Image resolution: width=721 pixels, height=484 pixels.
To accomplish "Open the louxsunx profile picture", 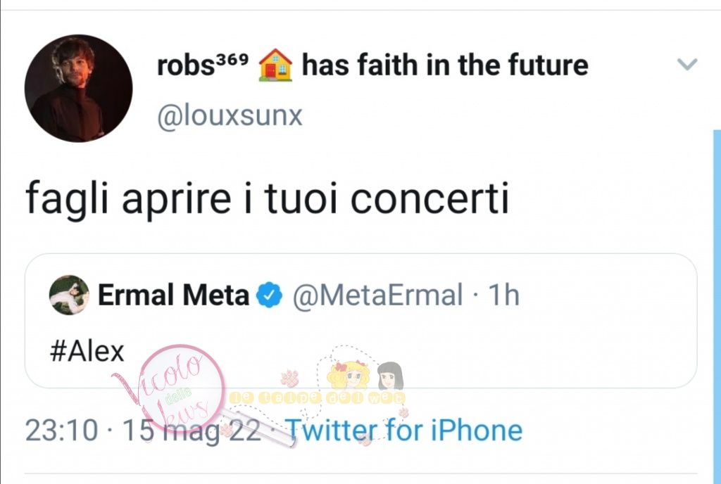I will pos(79,88).
